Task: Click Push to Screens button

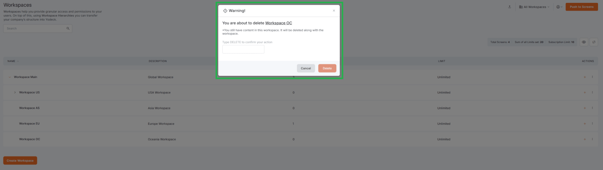Action: click(x=582, y=7)
